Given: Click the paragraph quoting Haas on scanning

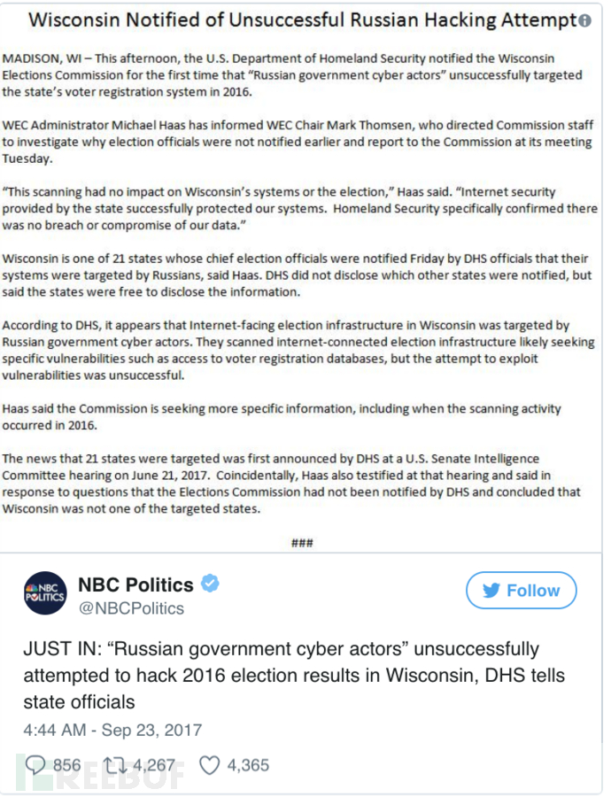Looking at the screenshot, I should click(x=300, y=208).
